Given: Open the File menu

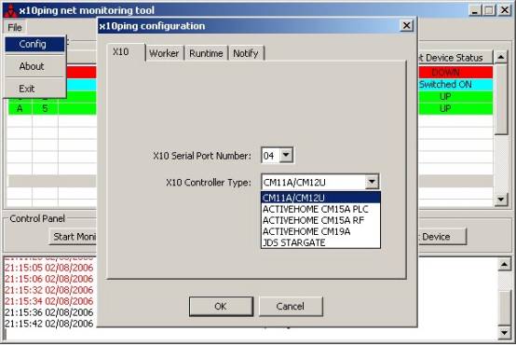Looking at the screenshot, I should [15, 27].
